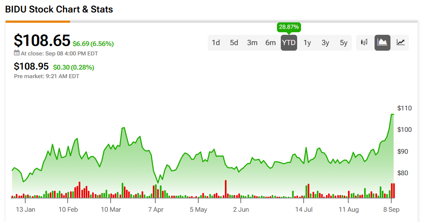View the 3y price history
This screenshot has width=421, height=222.
pyautogui.click(x=325, y=43)
